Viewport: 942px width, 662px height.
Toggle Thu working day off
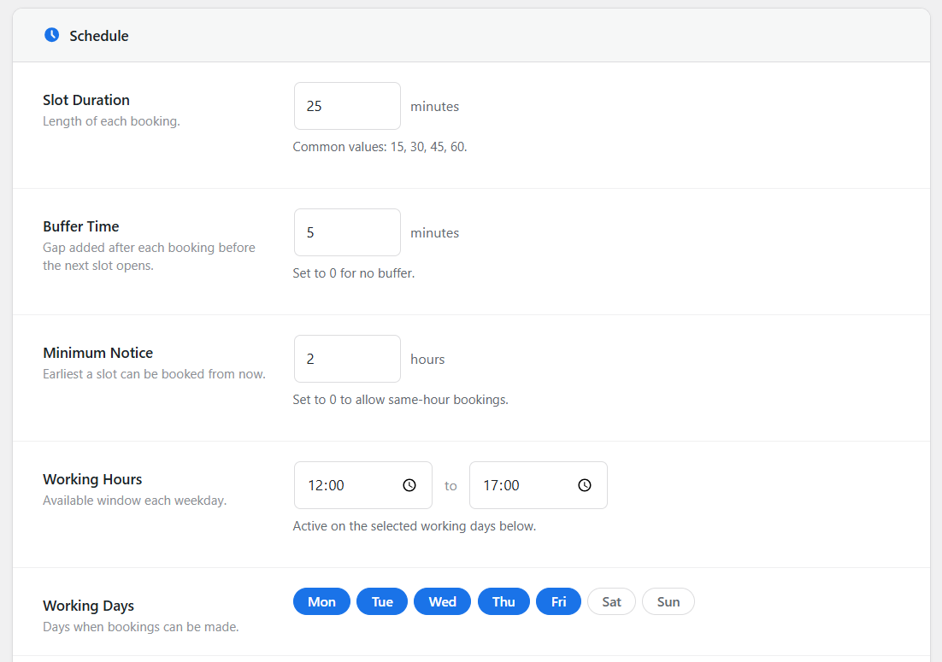(503, 601)
